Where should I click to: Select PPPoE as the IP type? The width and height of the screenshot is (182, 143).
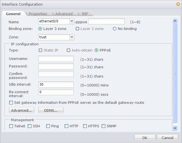(x=97, y=50)
